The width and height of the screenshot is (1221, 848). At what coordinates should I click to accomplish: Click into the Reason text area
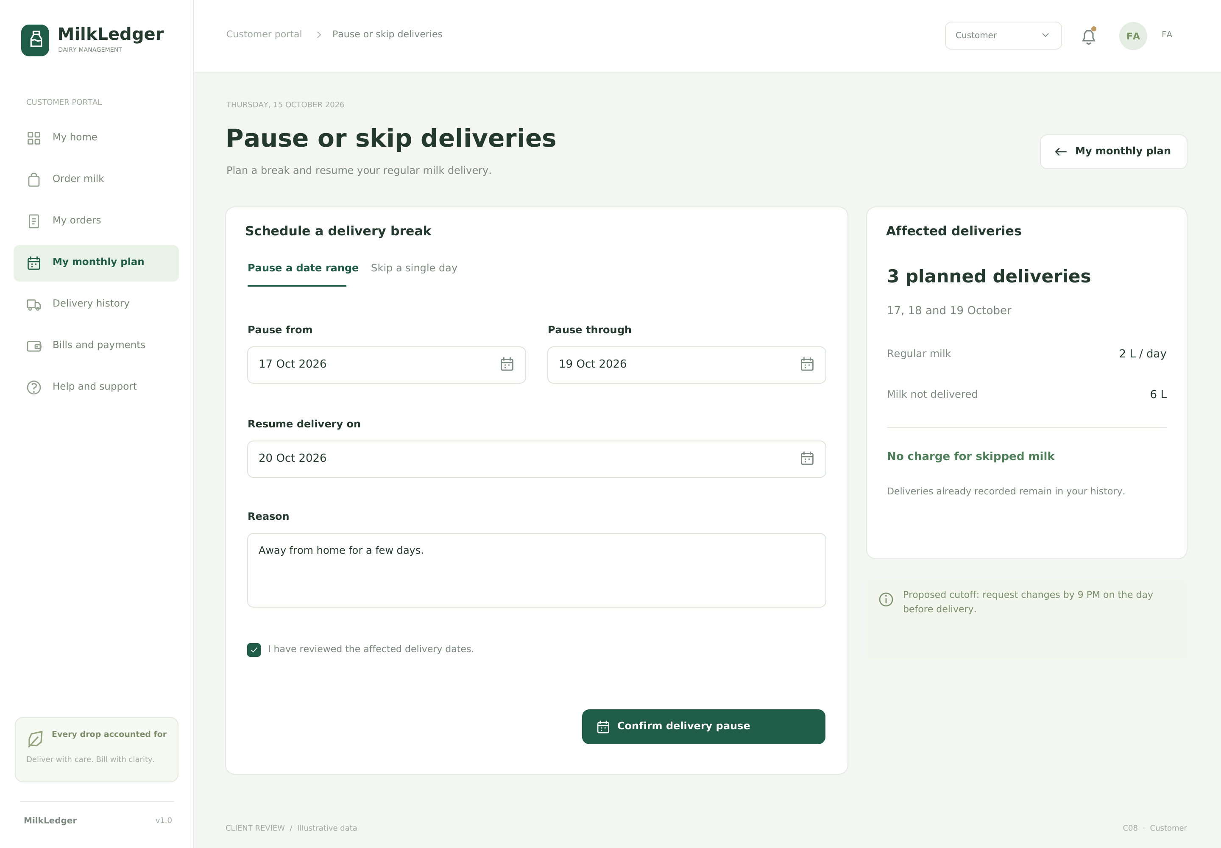tap(537, 570)
